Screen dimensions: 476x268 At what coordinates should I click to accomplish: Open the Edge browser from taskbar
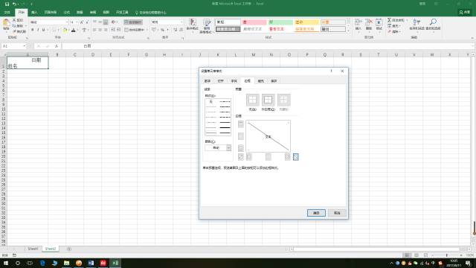[42, 263]
